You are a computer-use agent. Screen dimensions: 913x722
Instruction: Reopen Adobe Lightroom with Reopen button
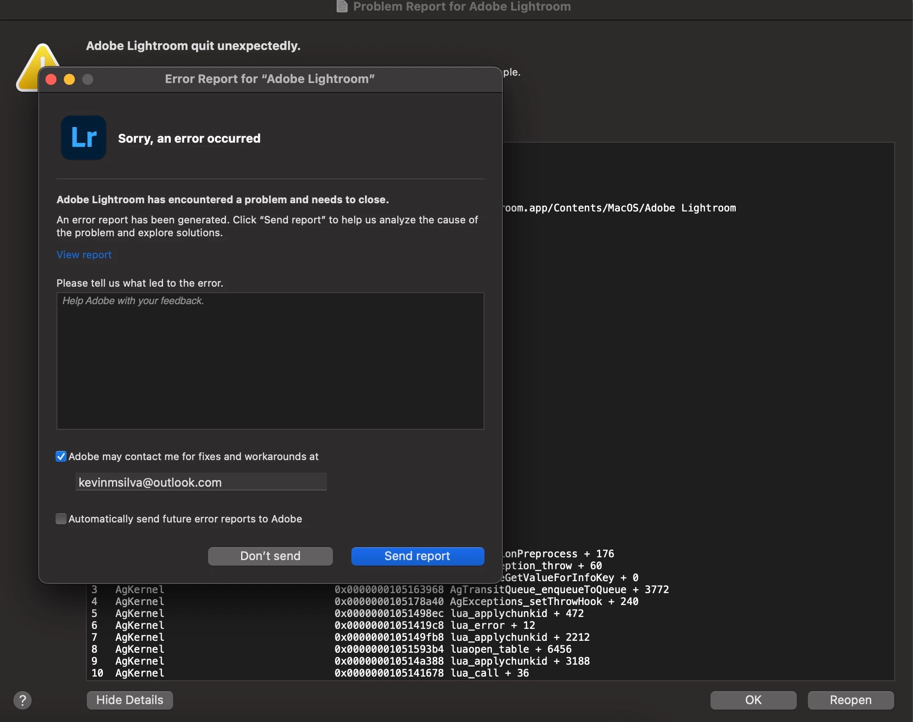click(x=850, y=700)
